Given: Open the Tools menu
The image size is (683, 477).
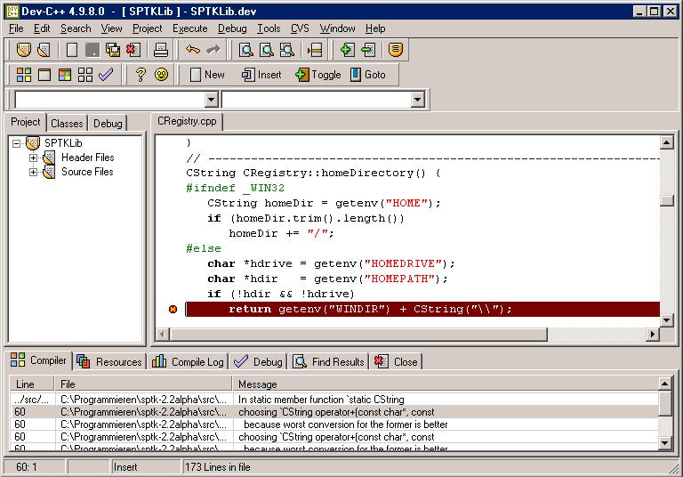Looking at the screenshot, I should click(x=269, y=28).
